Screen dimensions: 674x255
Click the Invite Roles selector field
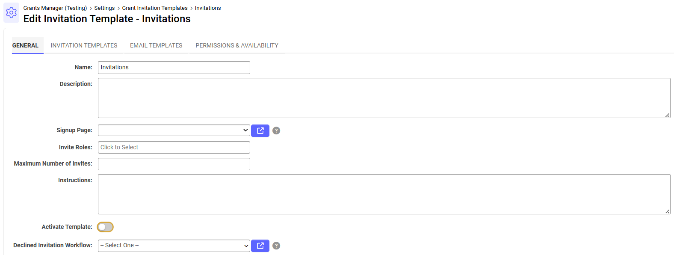pyautogui.click(x=174, y=147)
